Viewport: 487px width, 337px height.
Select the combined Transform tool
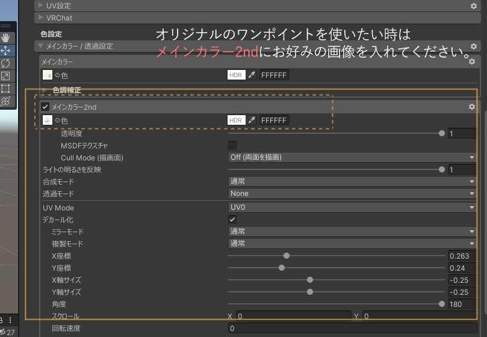coord(5,101)
